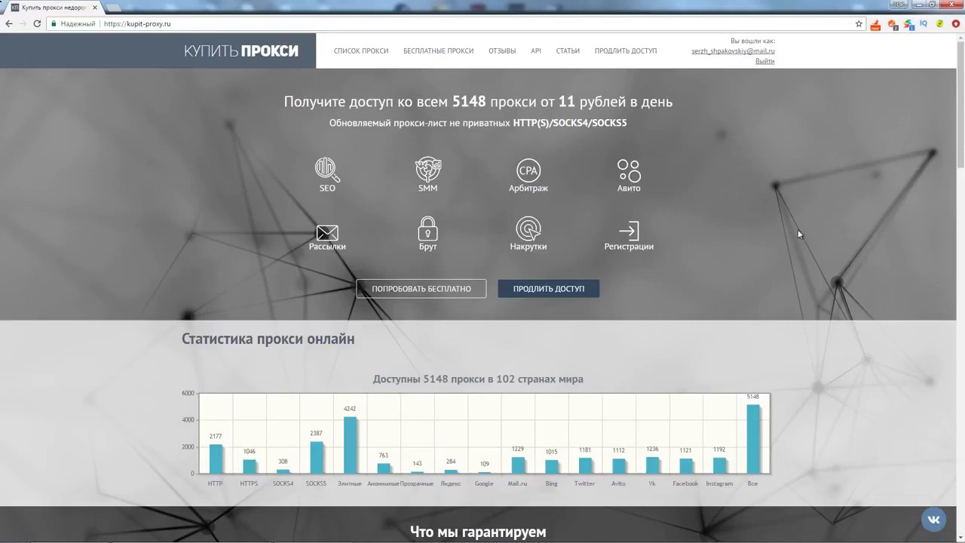Go to Отзывы page
The image size is (965, 543).
coord(502,51)
